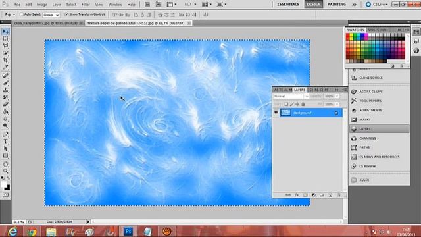
Task: Click the Launch Bridge icon in menu bar
Action: tap(147, 5)
